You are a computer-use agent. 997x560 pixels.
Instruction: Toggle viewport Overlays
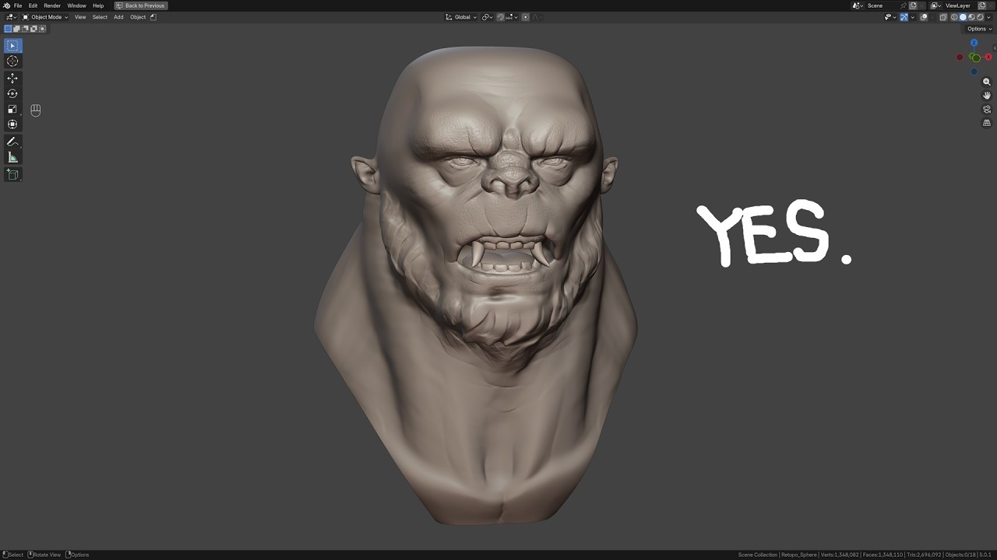[x=924, y=17]
